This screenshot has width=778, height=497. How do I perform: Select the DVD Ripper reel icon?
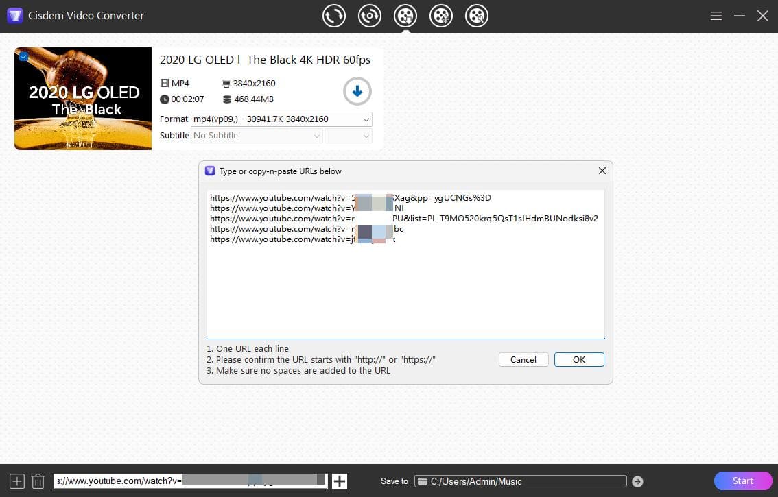click(370, 15)
